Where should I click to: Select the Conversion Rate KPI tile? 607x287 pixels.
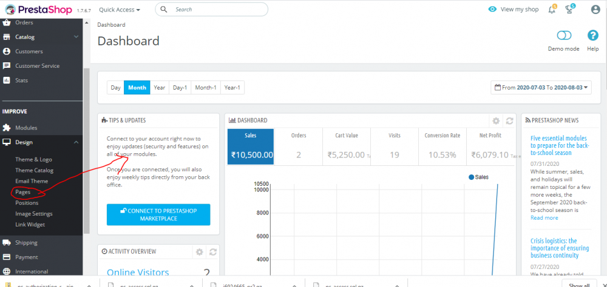(443, 147)
